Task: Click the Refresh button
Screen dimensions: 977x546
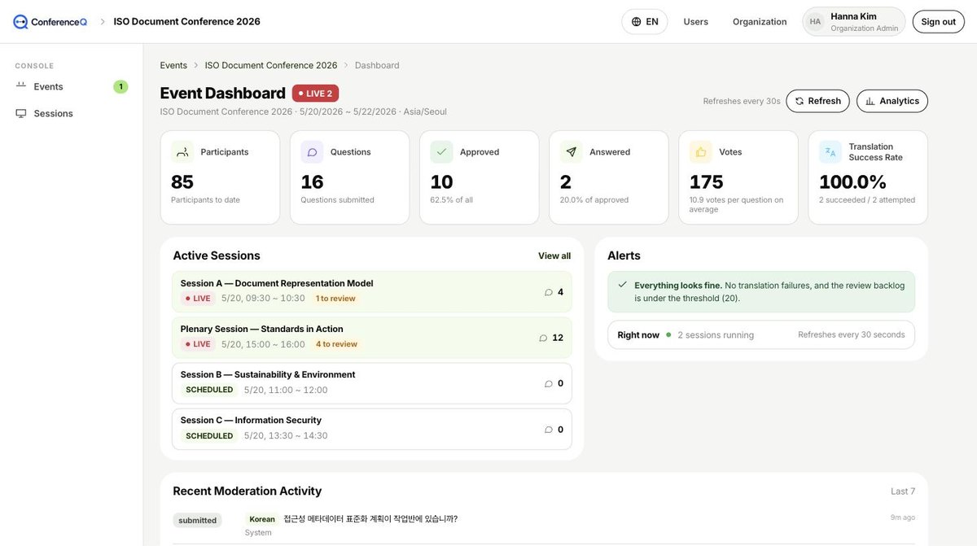Action: click(817, 101)
